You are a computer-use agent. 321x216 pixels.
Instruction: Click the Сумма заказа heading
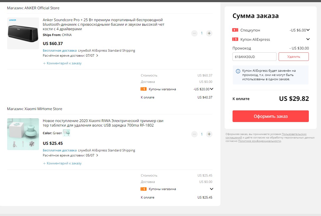[256, 16]
